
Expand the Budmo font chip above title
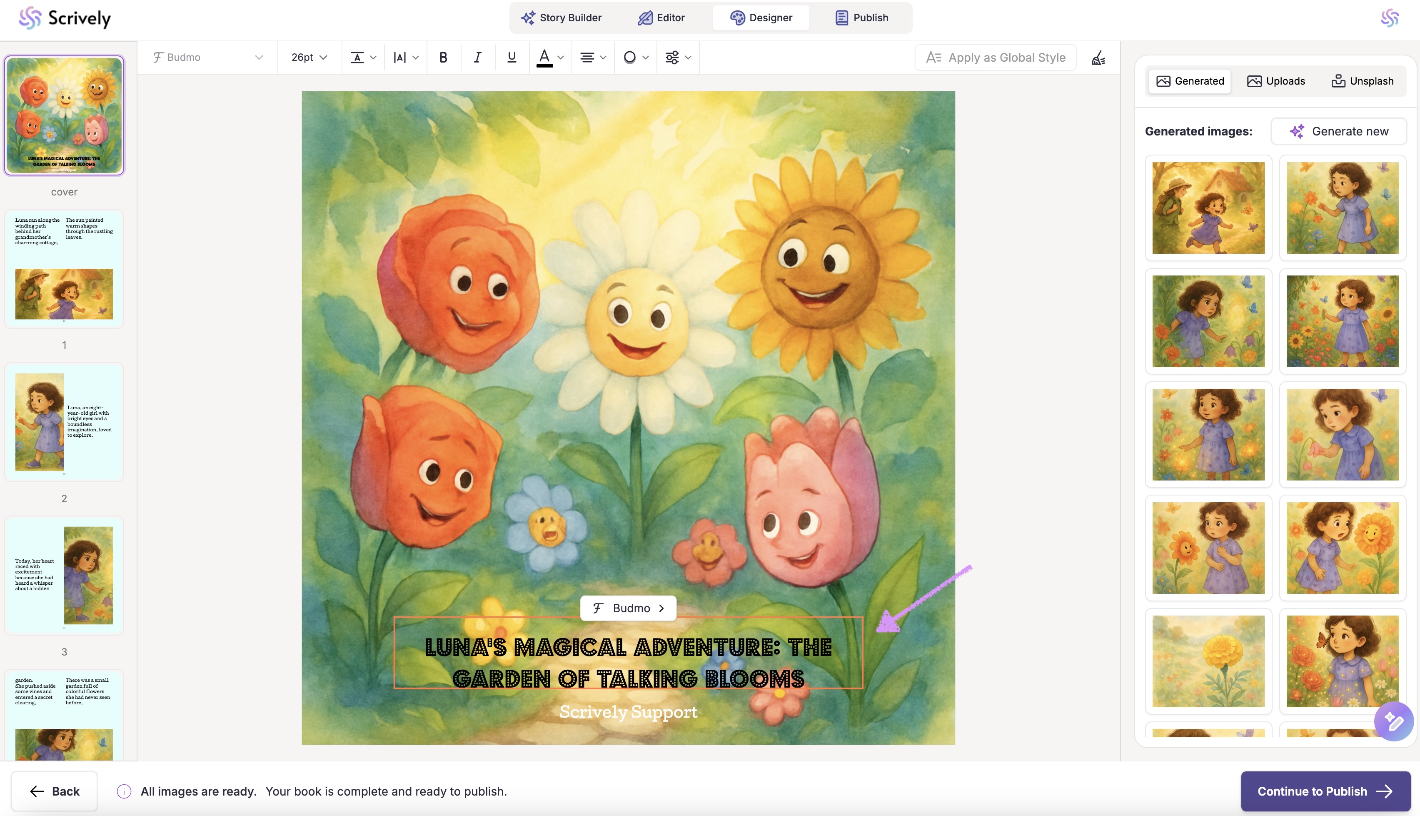pos(628,608)
